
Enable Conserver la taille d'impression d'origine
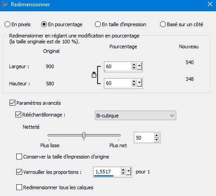(x=19, y=157)
